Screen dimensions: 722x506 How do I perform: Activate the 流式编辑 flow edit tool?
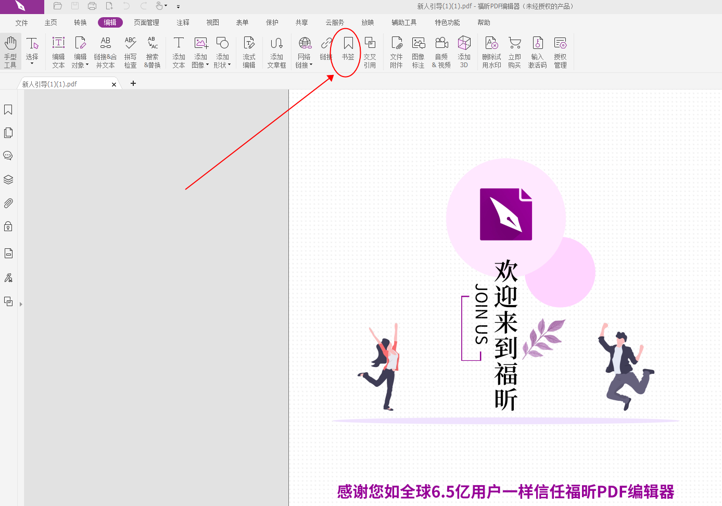click(x=249, y=52)
